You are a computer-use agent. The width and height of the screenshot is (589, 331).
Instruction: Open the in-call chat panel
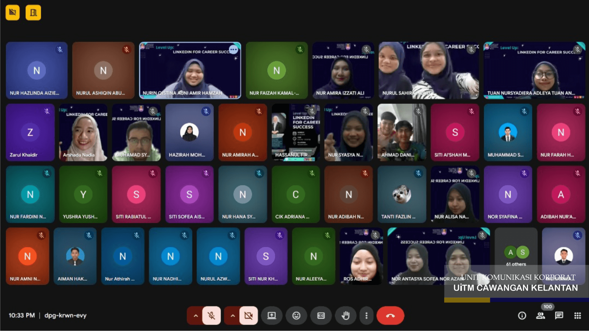click(x=559, y=316)
